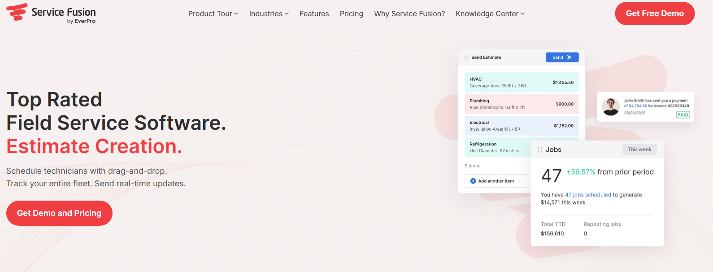713x272 pixels.
Task: Click the large 47 jobs count
Action: [x=551, y=175]
